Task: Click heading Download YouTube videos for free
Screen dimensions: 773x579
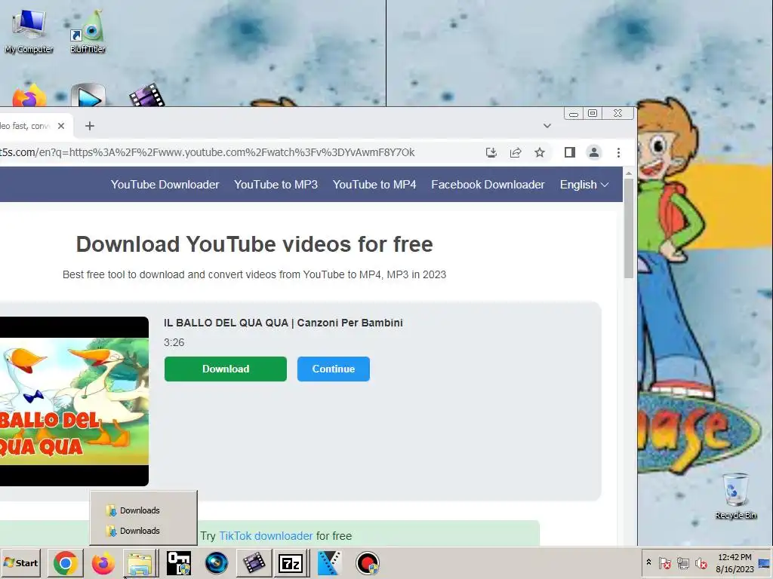Action: [x=254, y=244]
